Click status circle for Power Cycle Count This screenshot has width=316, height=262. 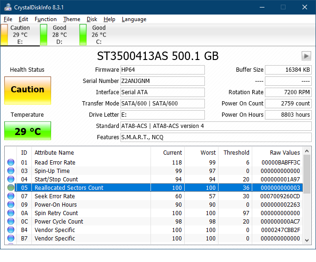click(11, 222)
